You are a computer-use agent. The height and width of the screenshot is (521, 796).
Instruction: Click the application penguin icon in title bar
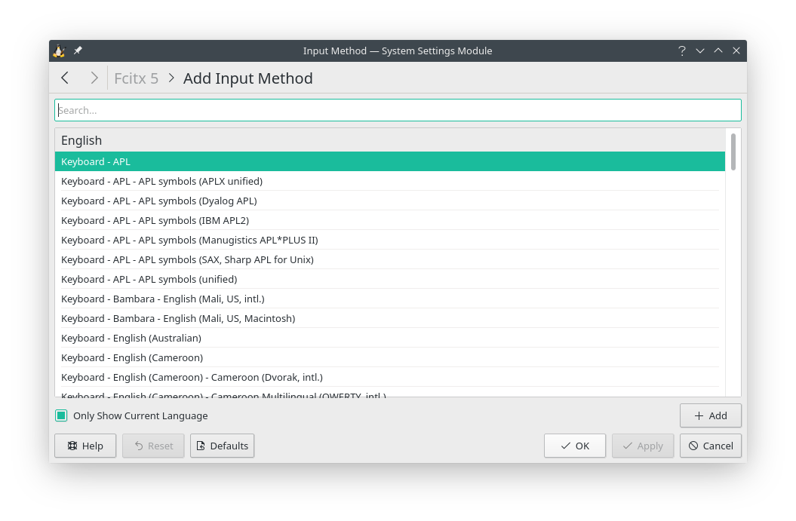[60, 51]
